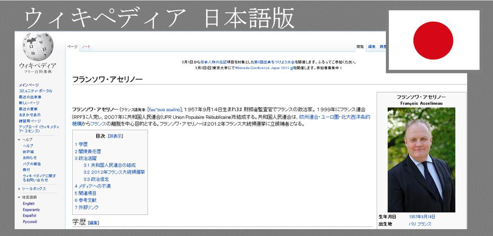Switch to the ノート tab
493x236 pixels.
coord(86,46)
